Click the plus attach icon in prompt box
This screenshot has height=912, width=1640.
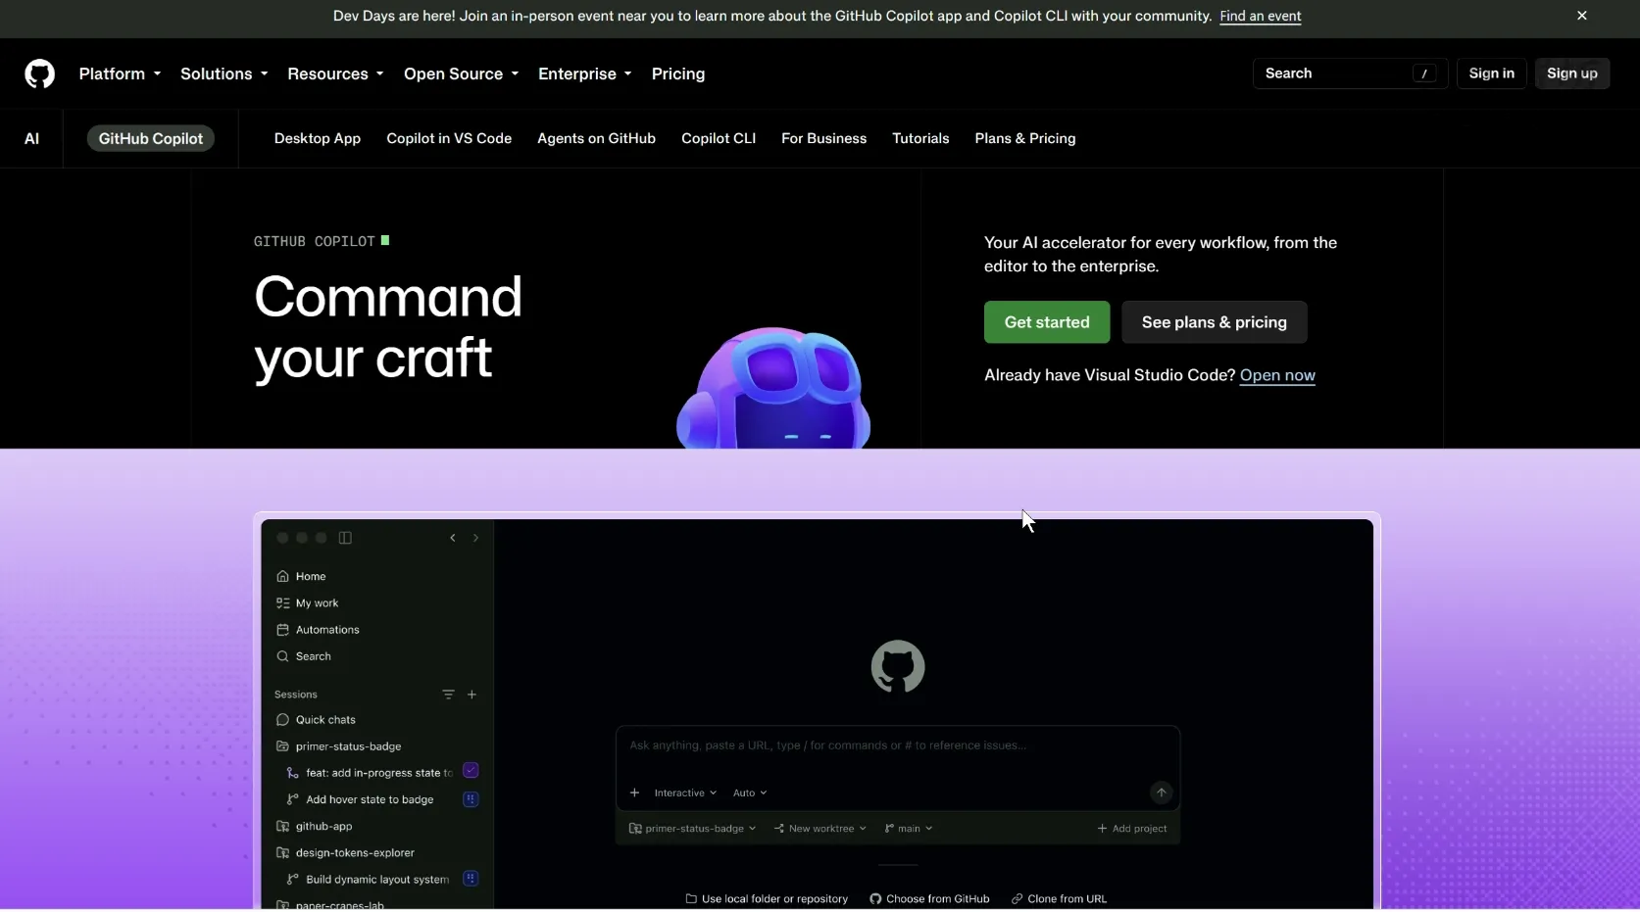(x=635, y=792)
